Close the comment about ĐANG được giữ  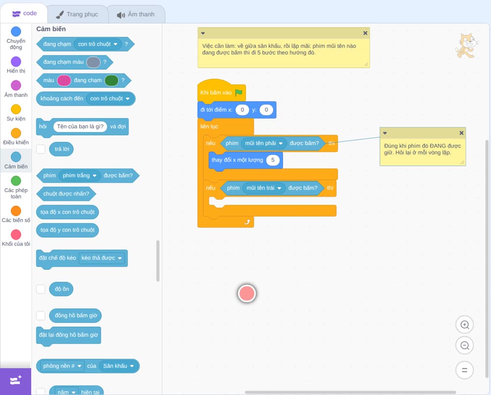click(x=461, y=133)
